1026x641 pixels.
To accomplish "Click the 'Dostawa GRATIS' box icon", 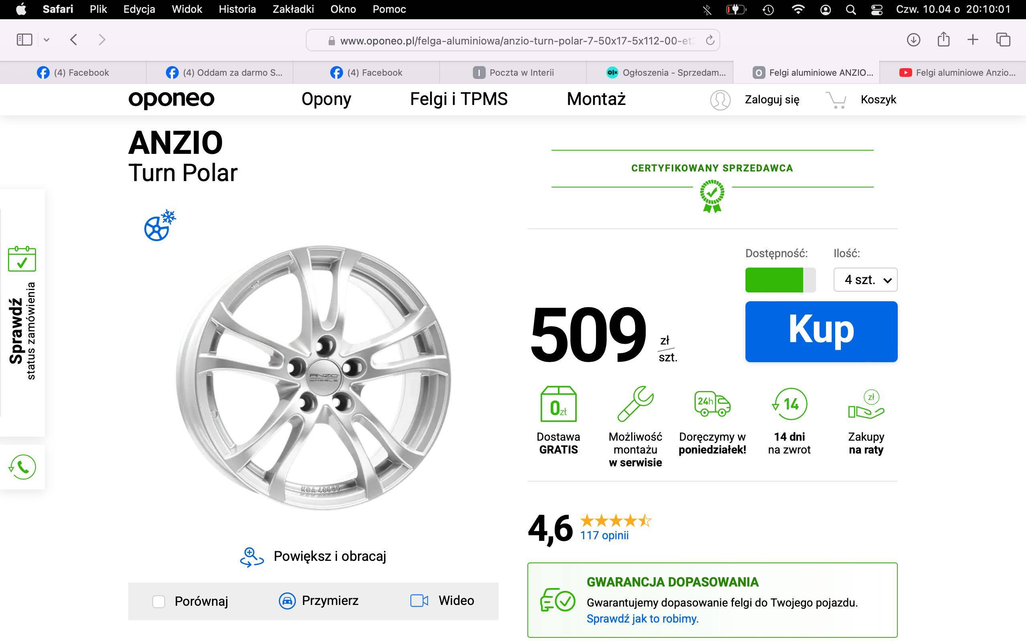I will click(x=558, y=404).
